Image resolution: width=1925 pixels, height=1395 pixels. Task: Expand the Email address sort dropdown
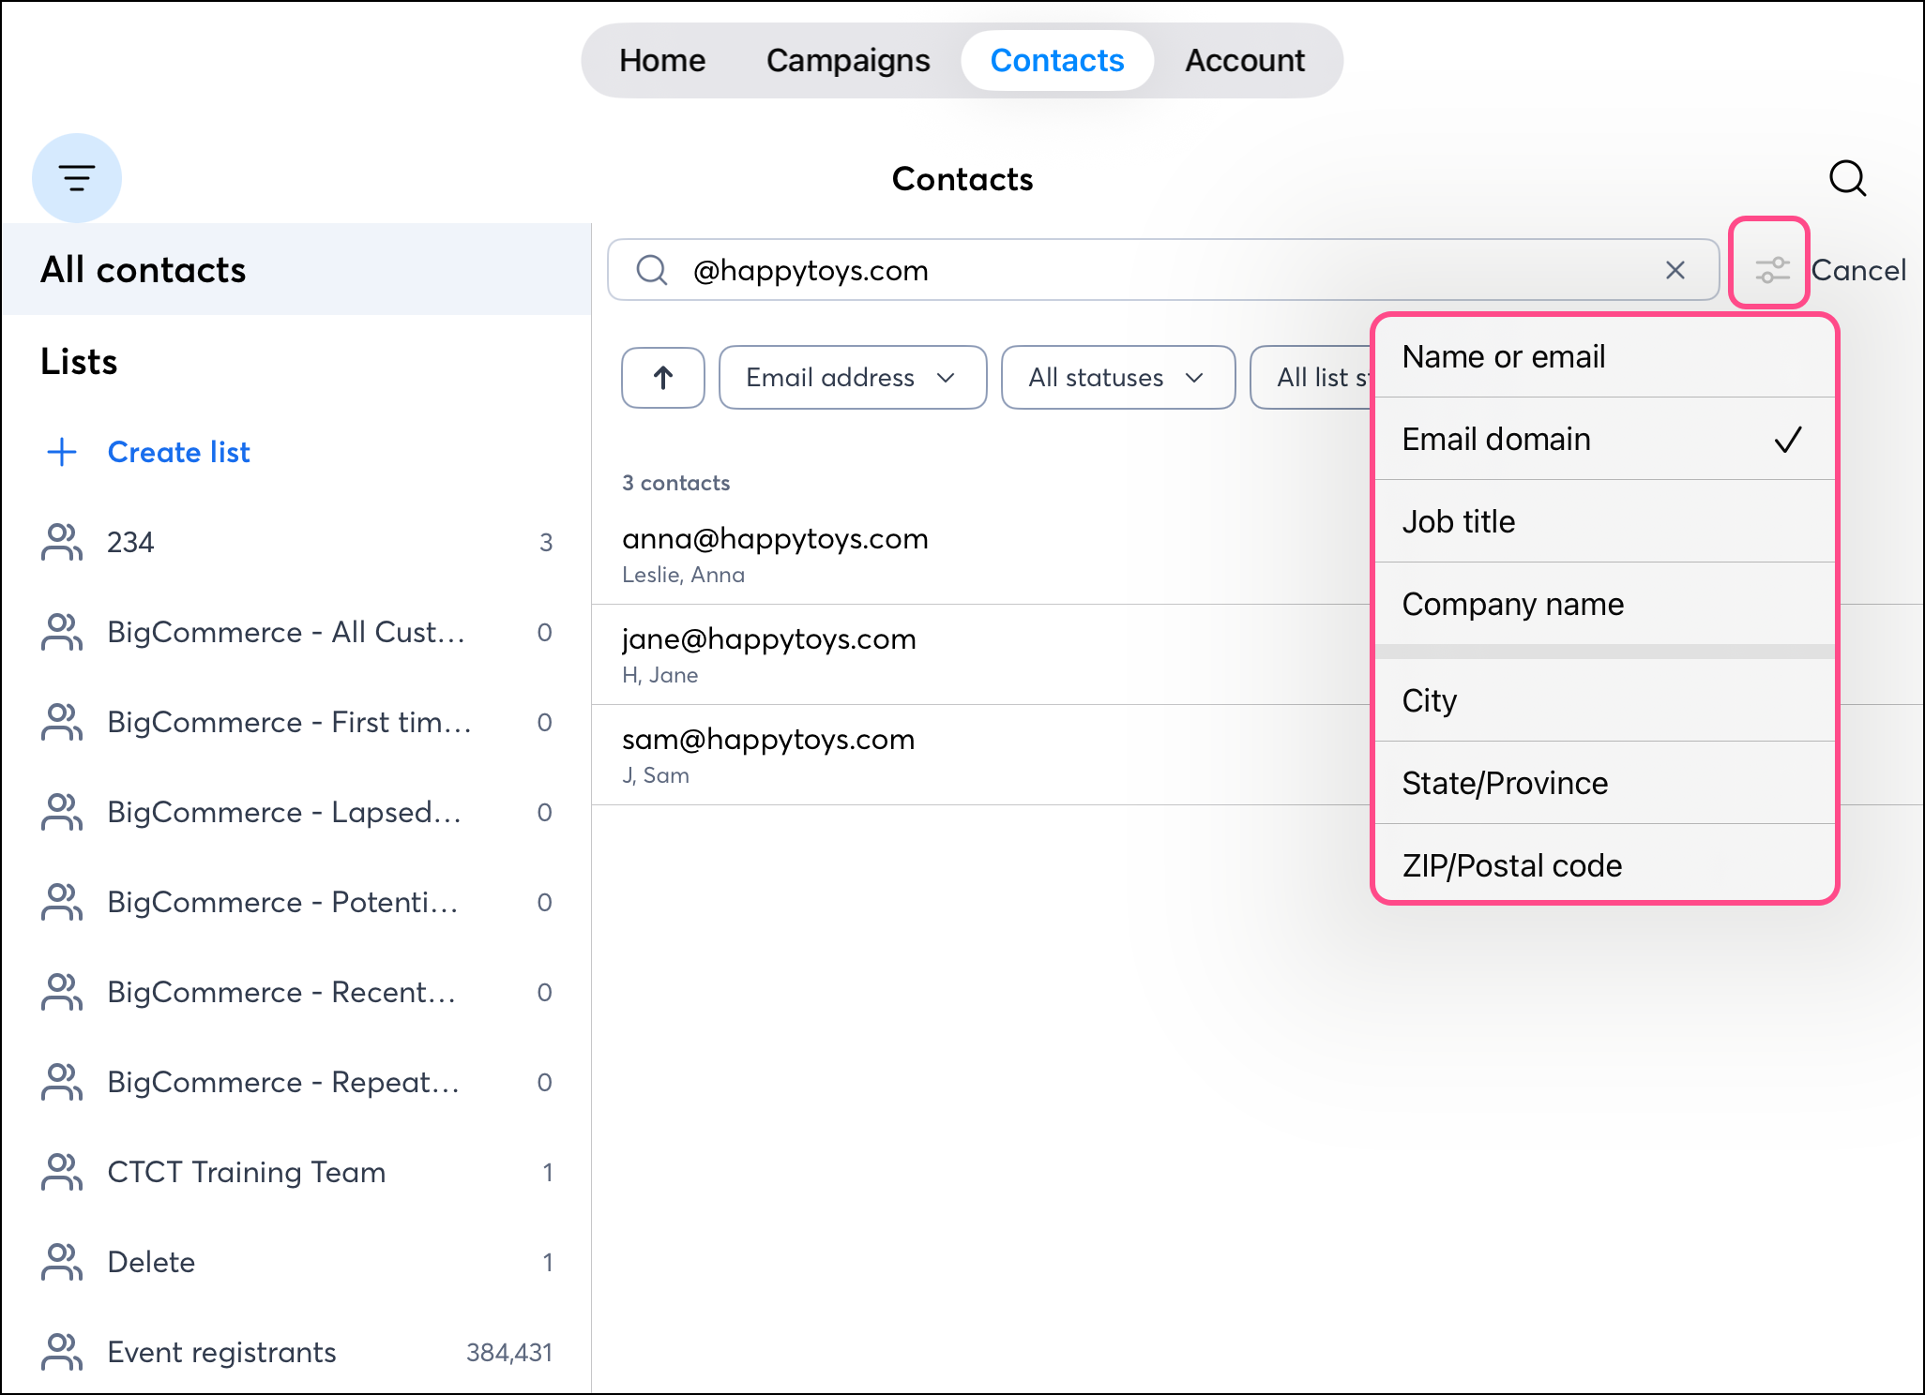852,378
